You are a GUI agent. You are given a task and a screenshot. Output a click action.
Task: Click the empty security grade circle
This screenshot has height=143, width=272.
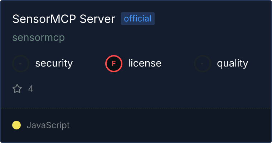click(x=21, y=64)
